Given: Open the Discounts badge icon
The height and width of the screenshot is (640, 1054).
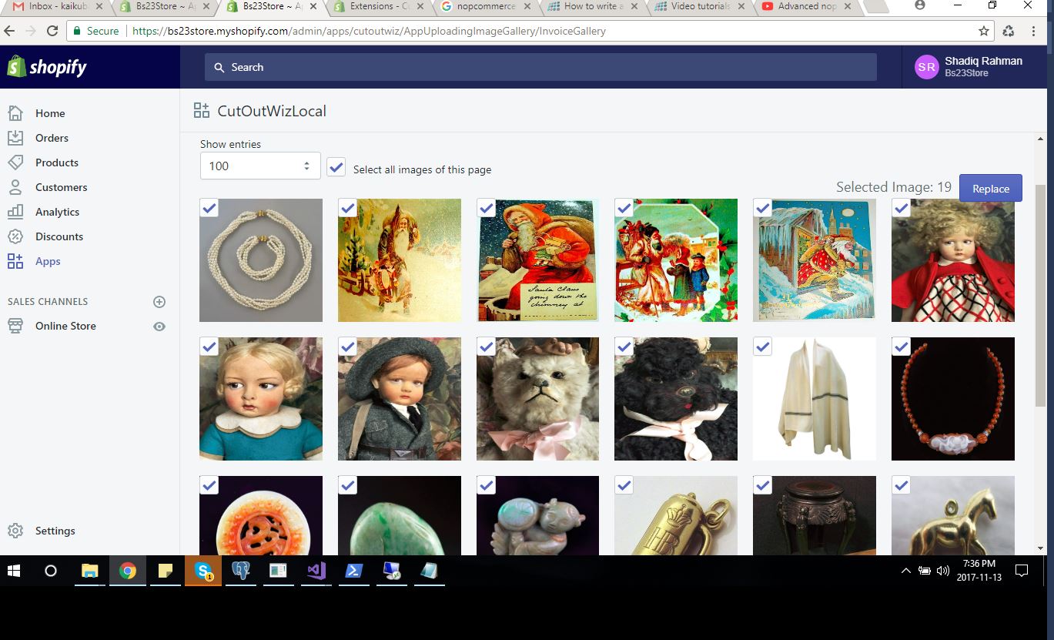Looking at the screenshot, I should pyautogui.click(x=15, y=236).
